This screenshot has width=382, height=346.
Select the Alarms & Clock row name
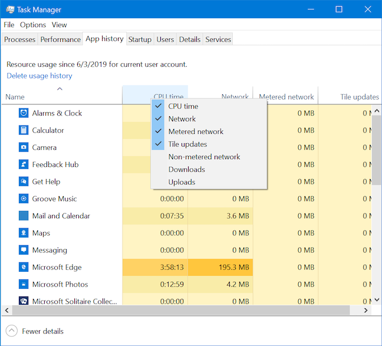[57, 113]
